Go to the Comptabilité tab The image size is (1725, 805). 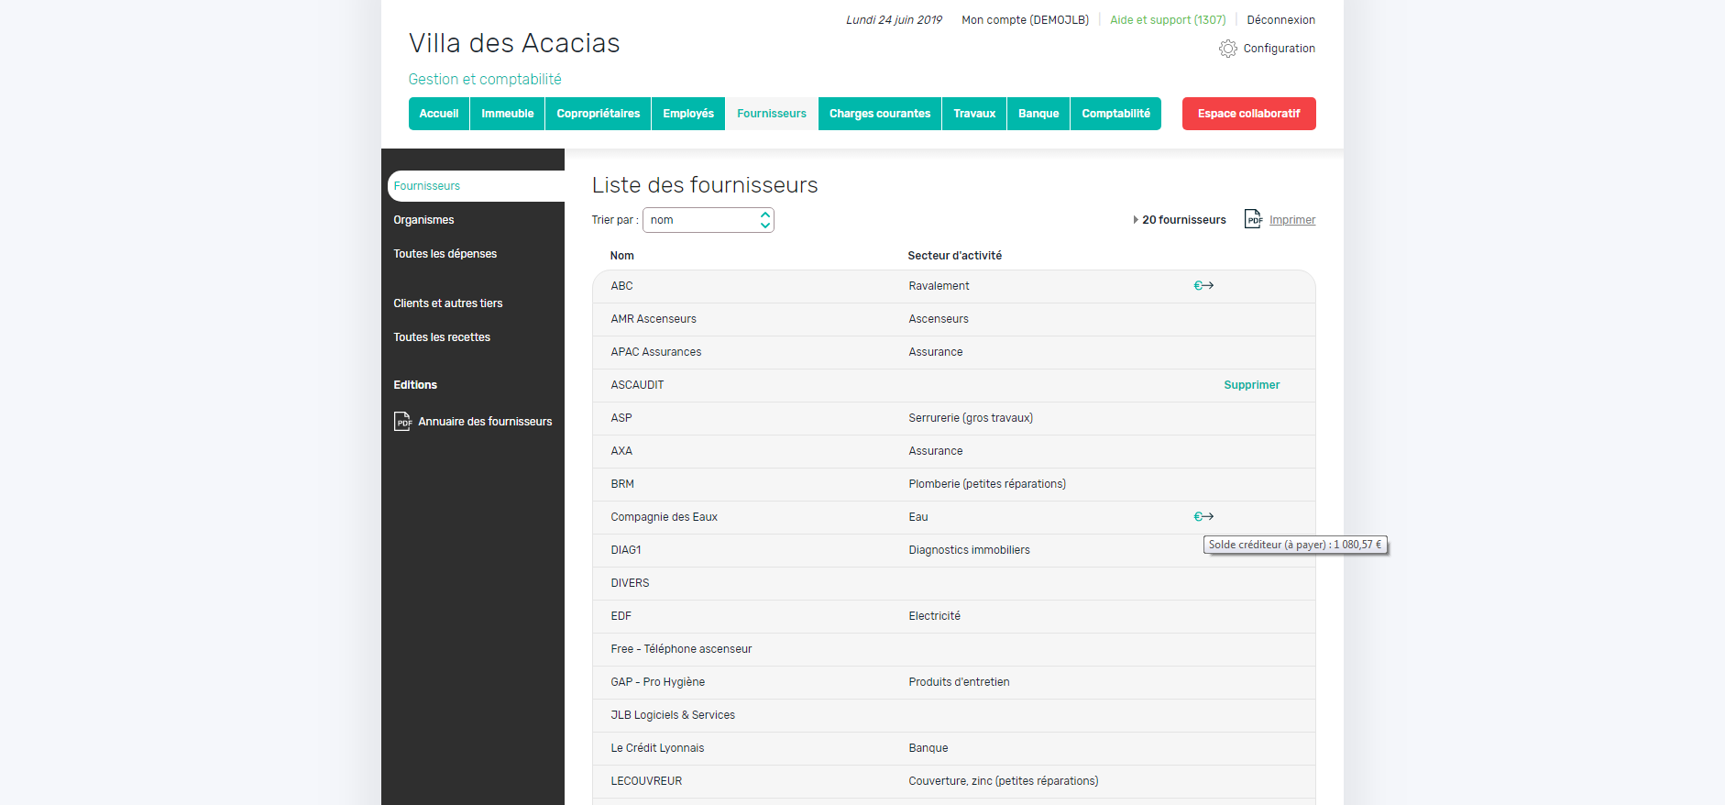click(1115, 114)
